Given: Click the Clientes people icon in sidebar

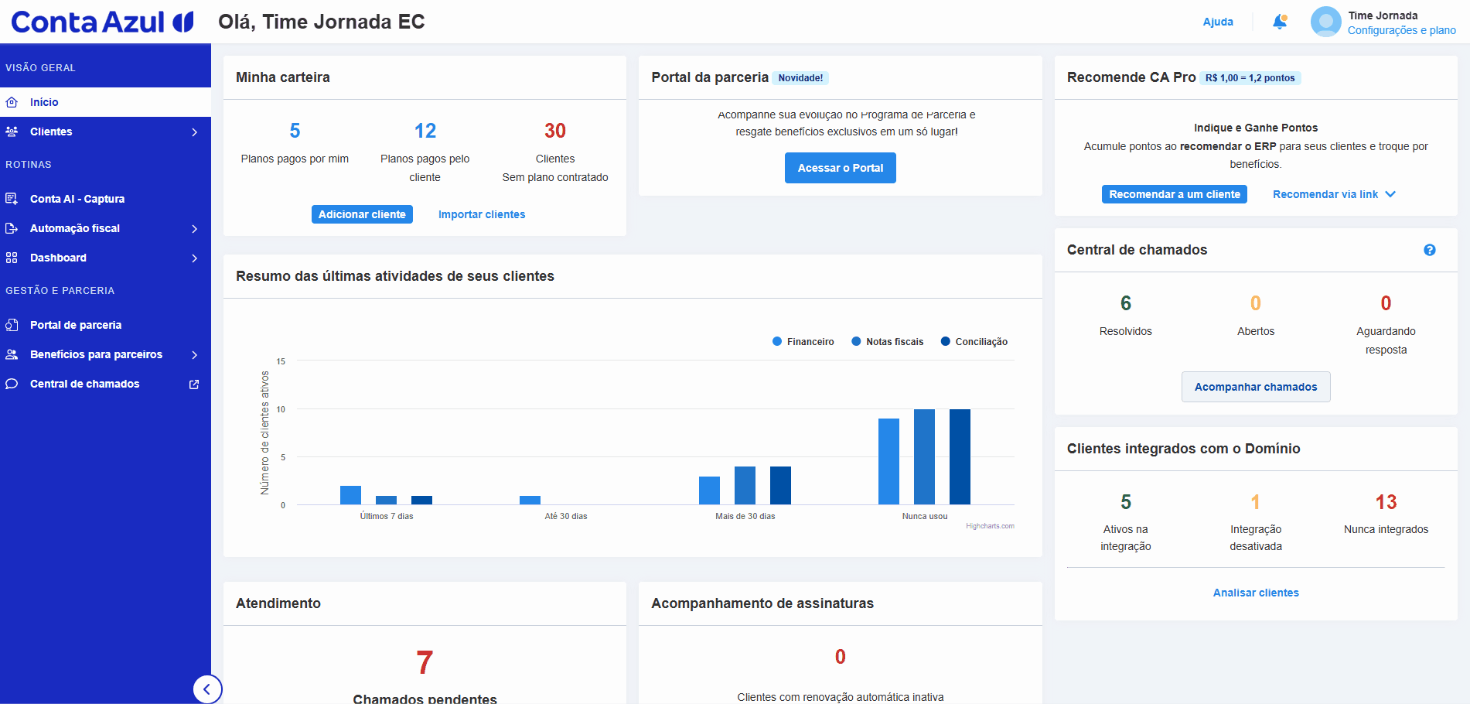Looking at the screenshot, I should coord(12,132).
